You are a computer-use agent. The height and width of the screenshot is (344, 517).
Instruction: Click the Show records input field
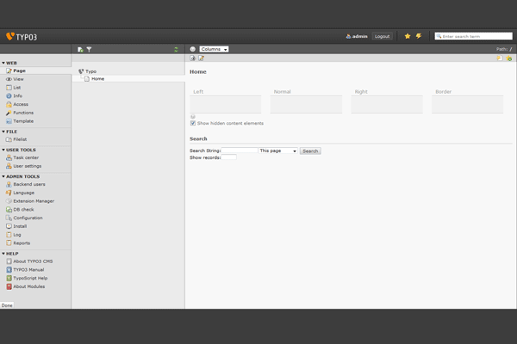coord(229,157)
